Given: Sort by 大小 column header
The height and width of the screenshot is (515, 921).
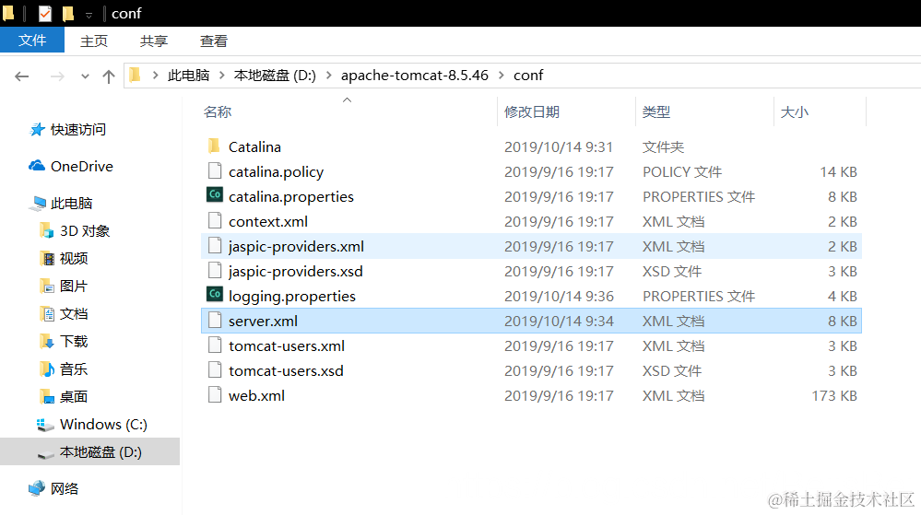Looking at the screenshot, I should tap(794, 112).
